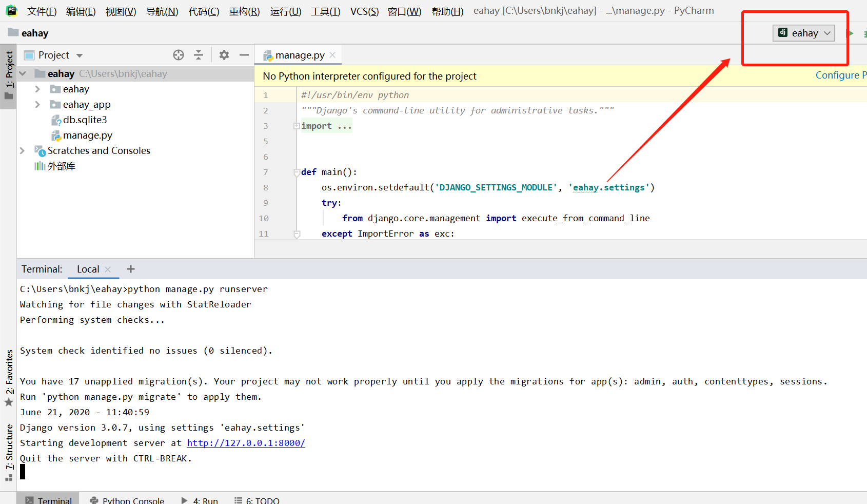Switch to manage.py editor tab
Screen dimensions: 867x504
click(300, 55)
